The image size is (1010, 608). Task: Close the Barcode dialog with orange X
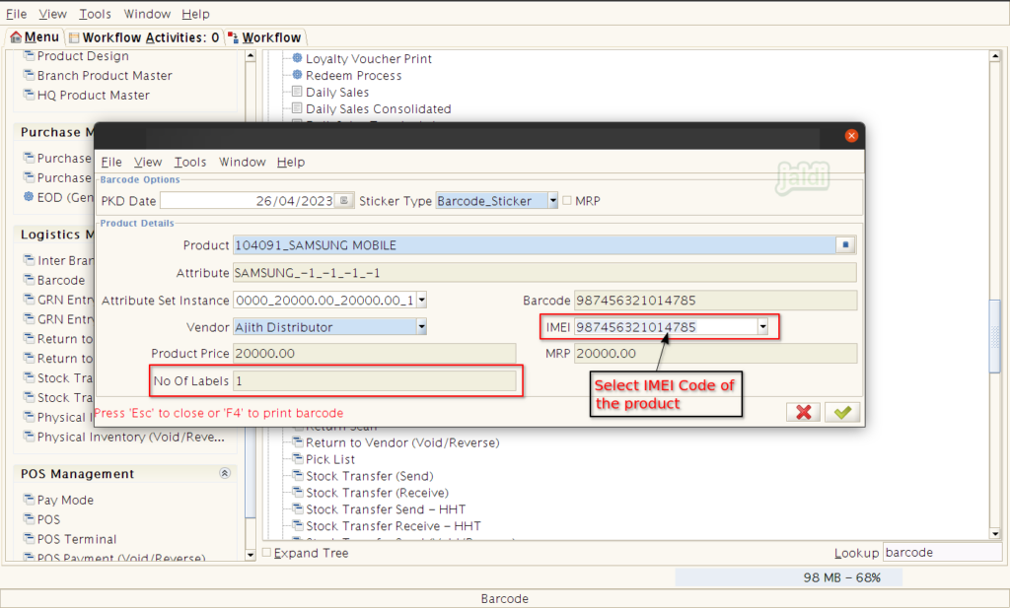851,136
